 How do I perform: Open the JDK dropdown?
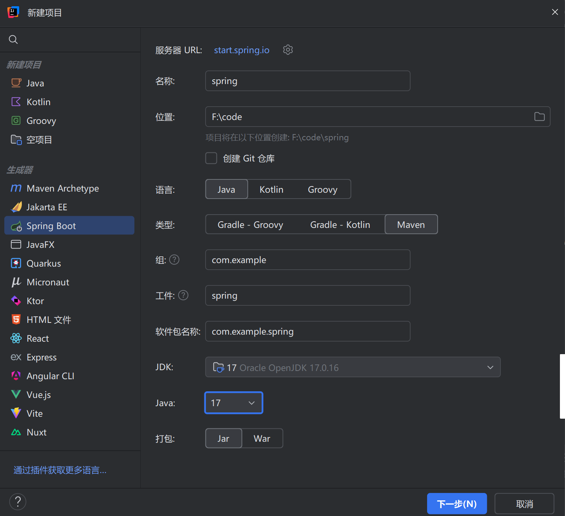(x=353, y=367)
